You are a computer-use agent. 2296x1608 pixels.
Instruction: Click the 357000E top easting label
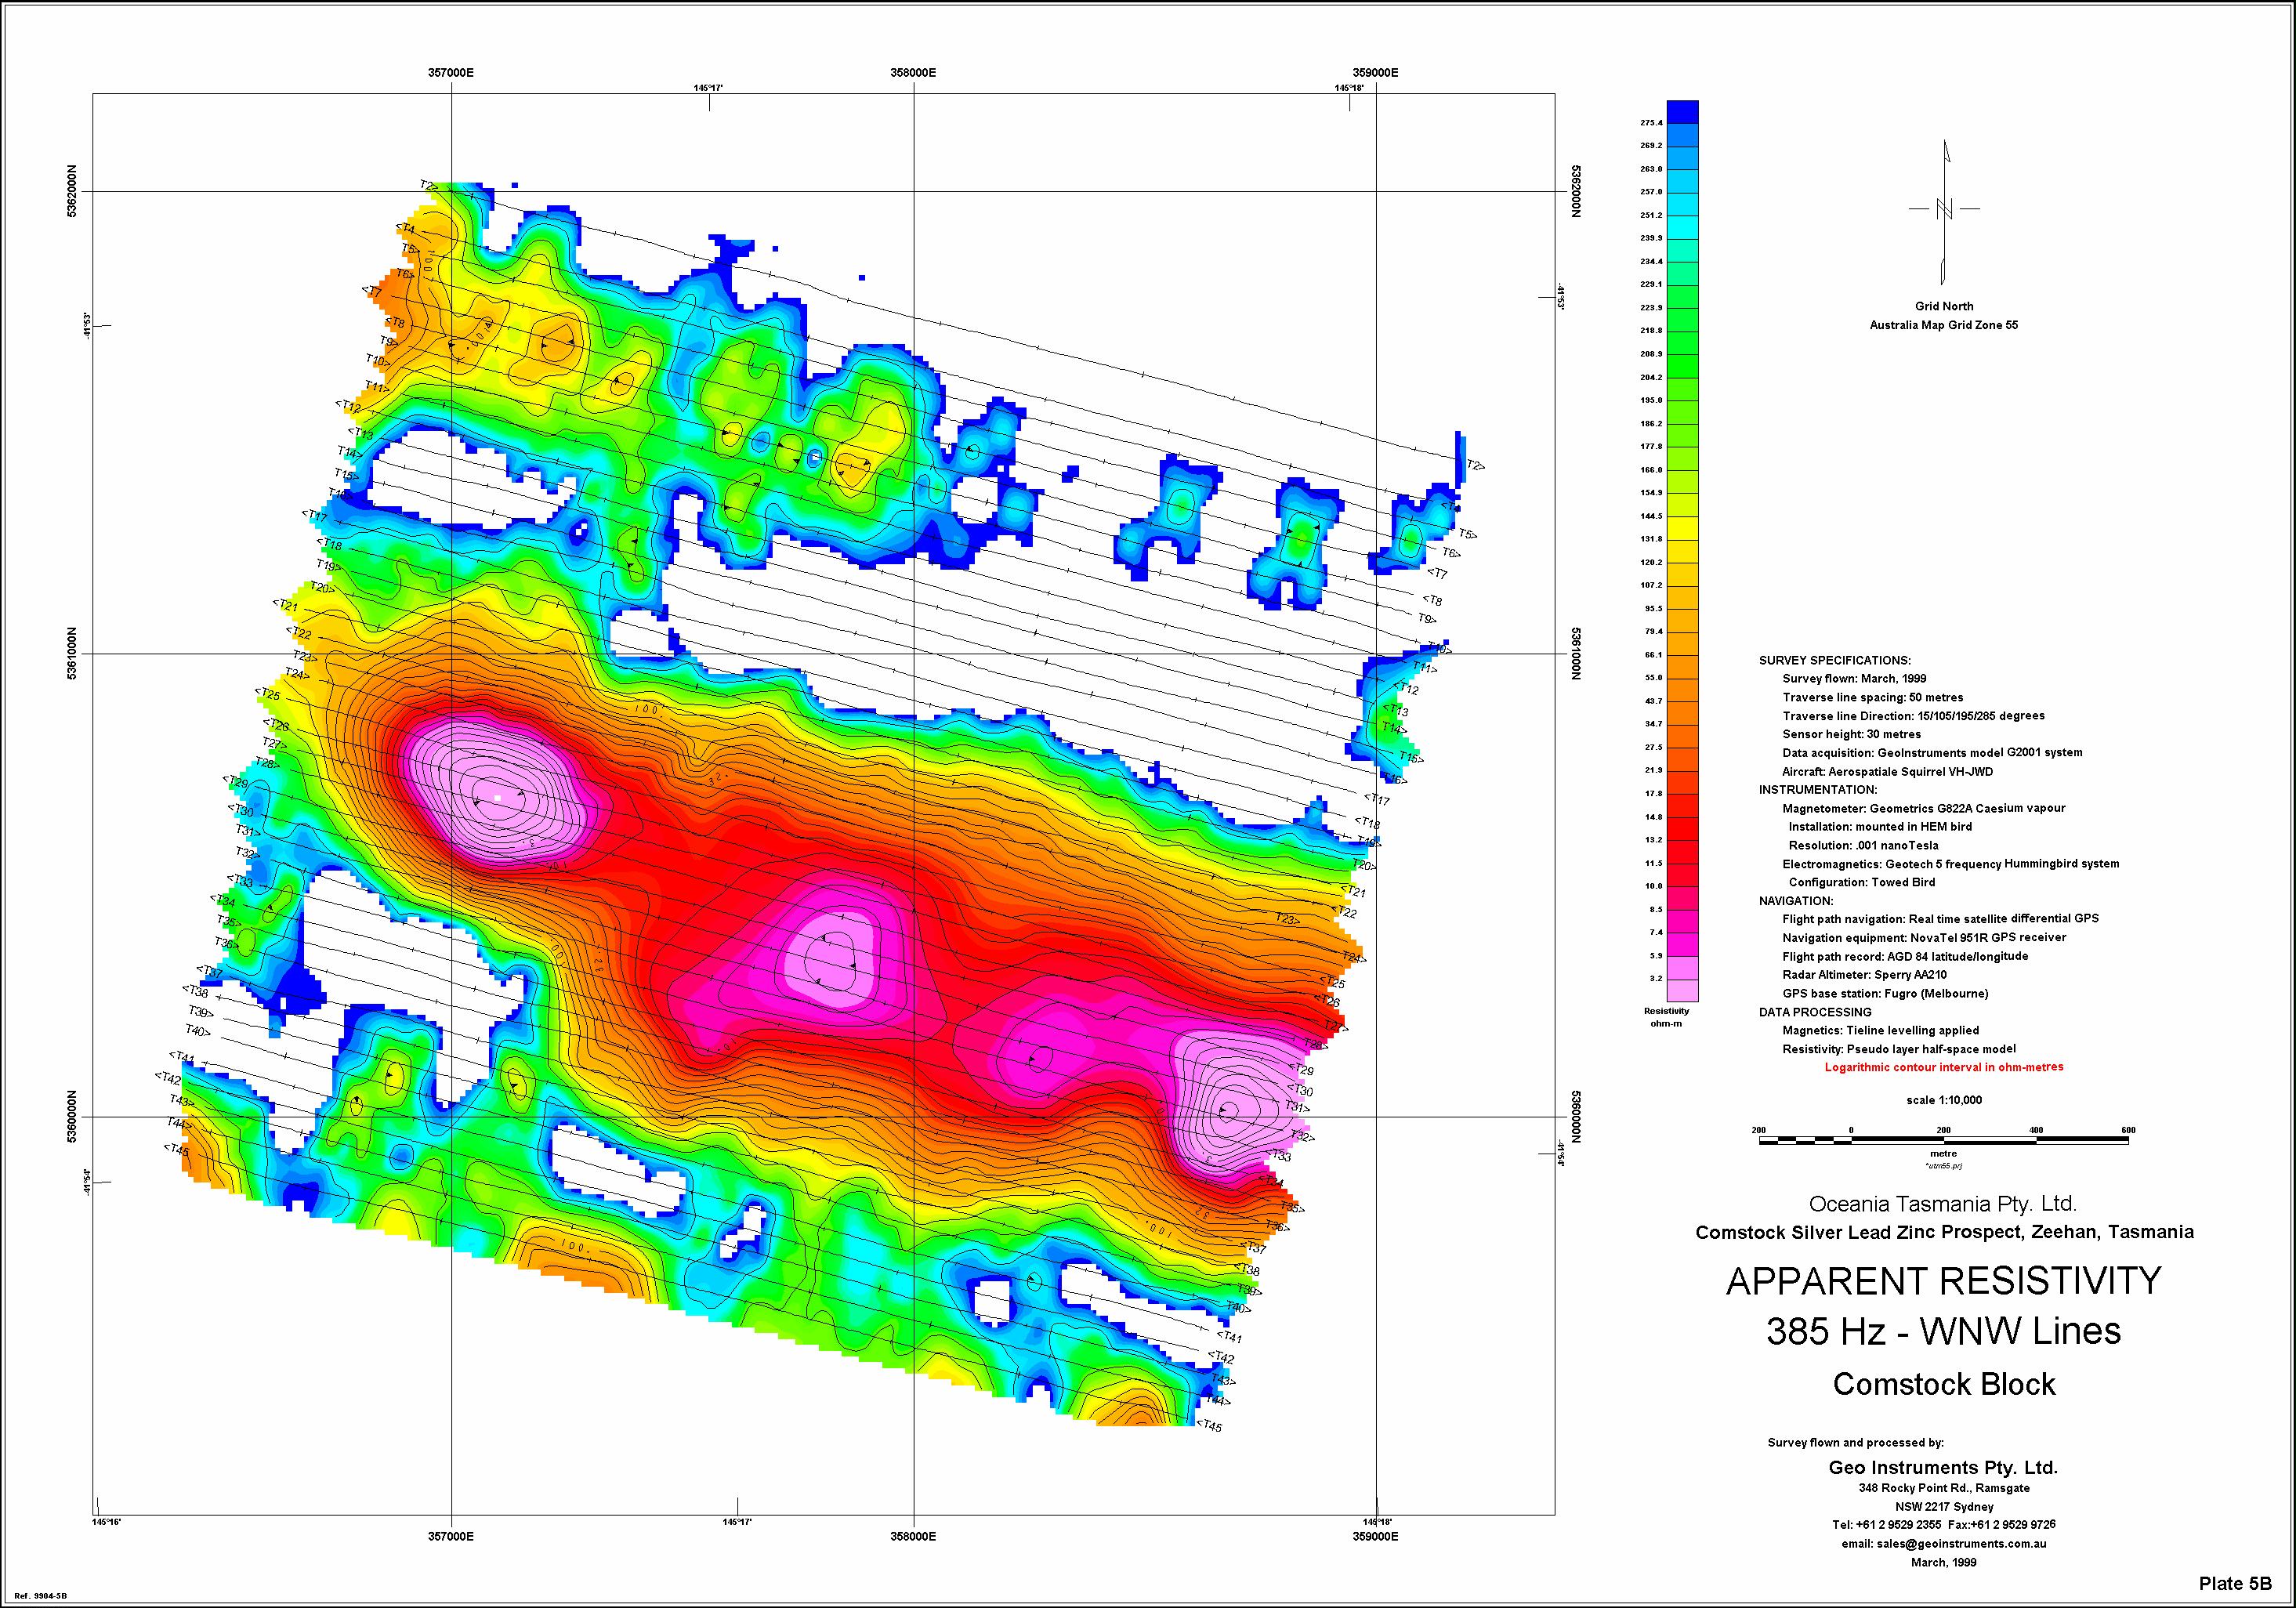(451, 73)
